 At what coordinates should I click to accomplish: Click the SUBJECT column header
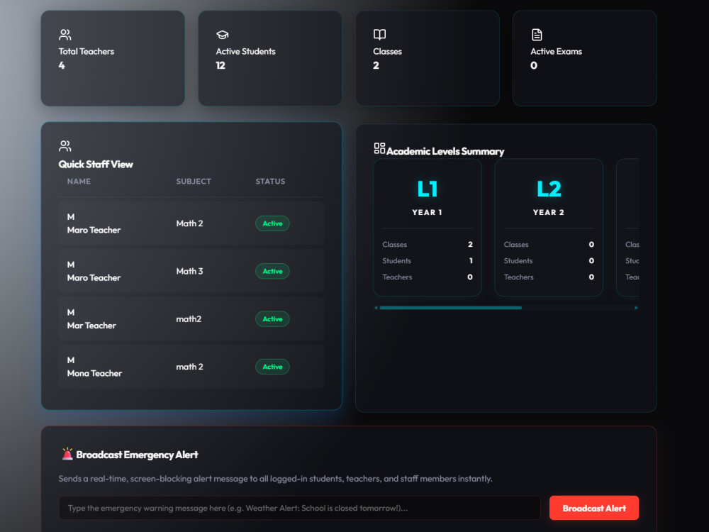tap(194, 182)
